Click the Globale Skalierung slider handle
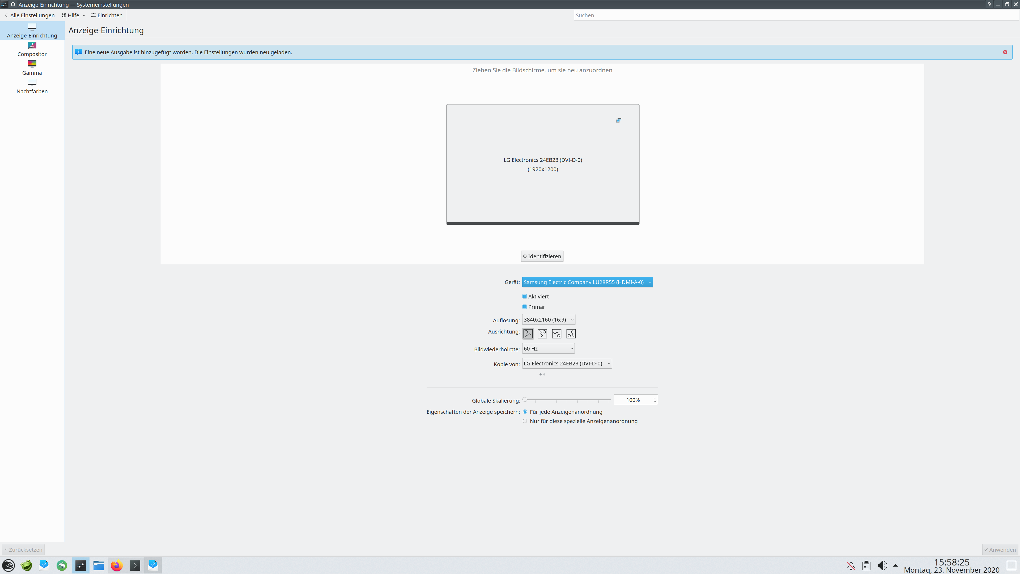This screenshot has width=1020, height=574. (x=525, y=400)
